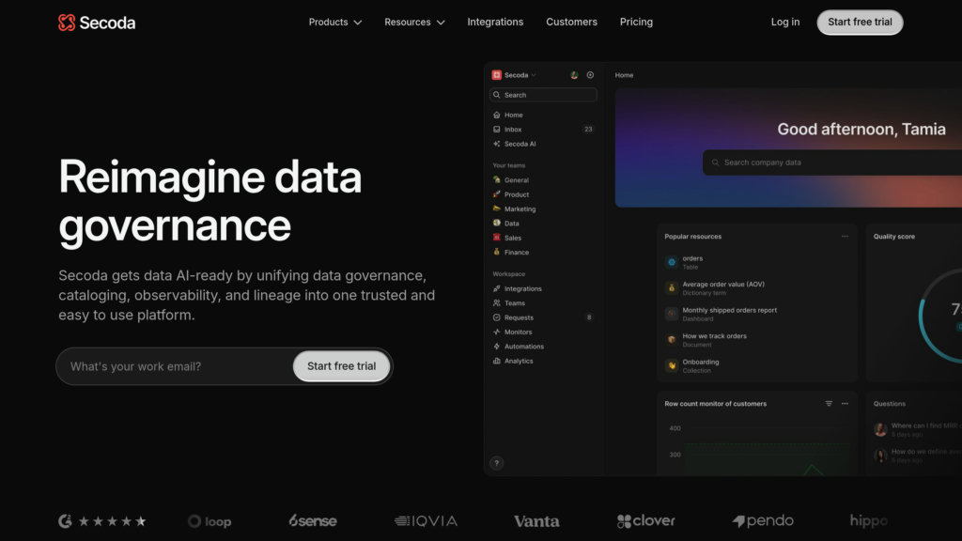Image resolution: width=962 pixels, height=541 pixels.
Task: Click the Requests count badge 8
Action: [589, 317]
